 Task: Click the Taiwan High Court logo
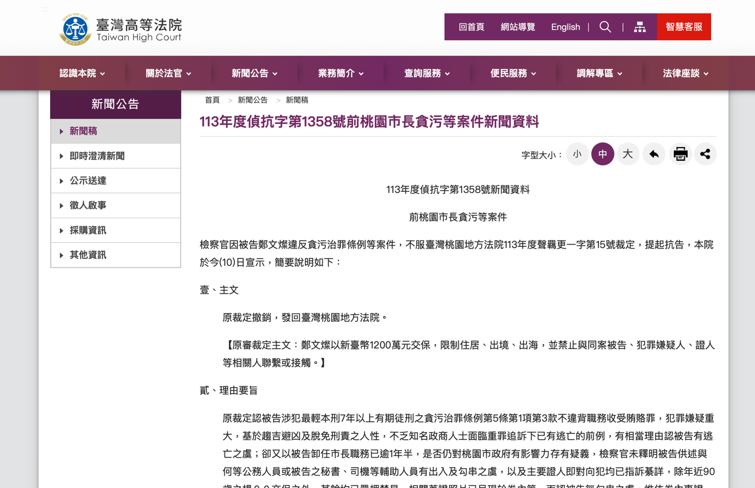(120, 28)
